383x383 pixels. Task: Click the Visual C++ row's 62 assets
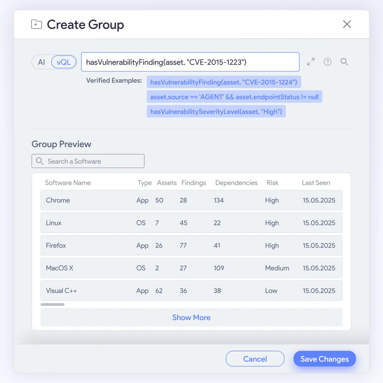click(159, 291)
